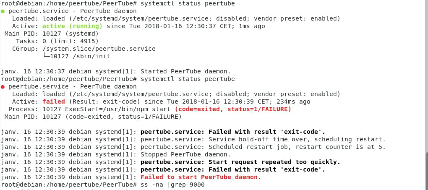
Task: Click the green status dot beside peertube.service
Action: tap(3, 11)
